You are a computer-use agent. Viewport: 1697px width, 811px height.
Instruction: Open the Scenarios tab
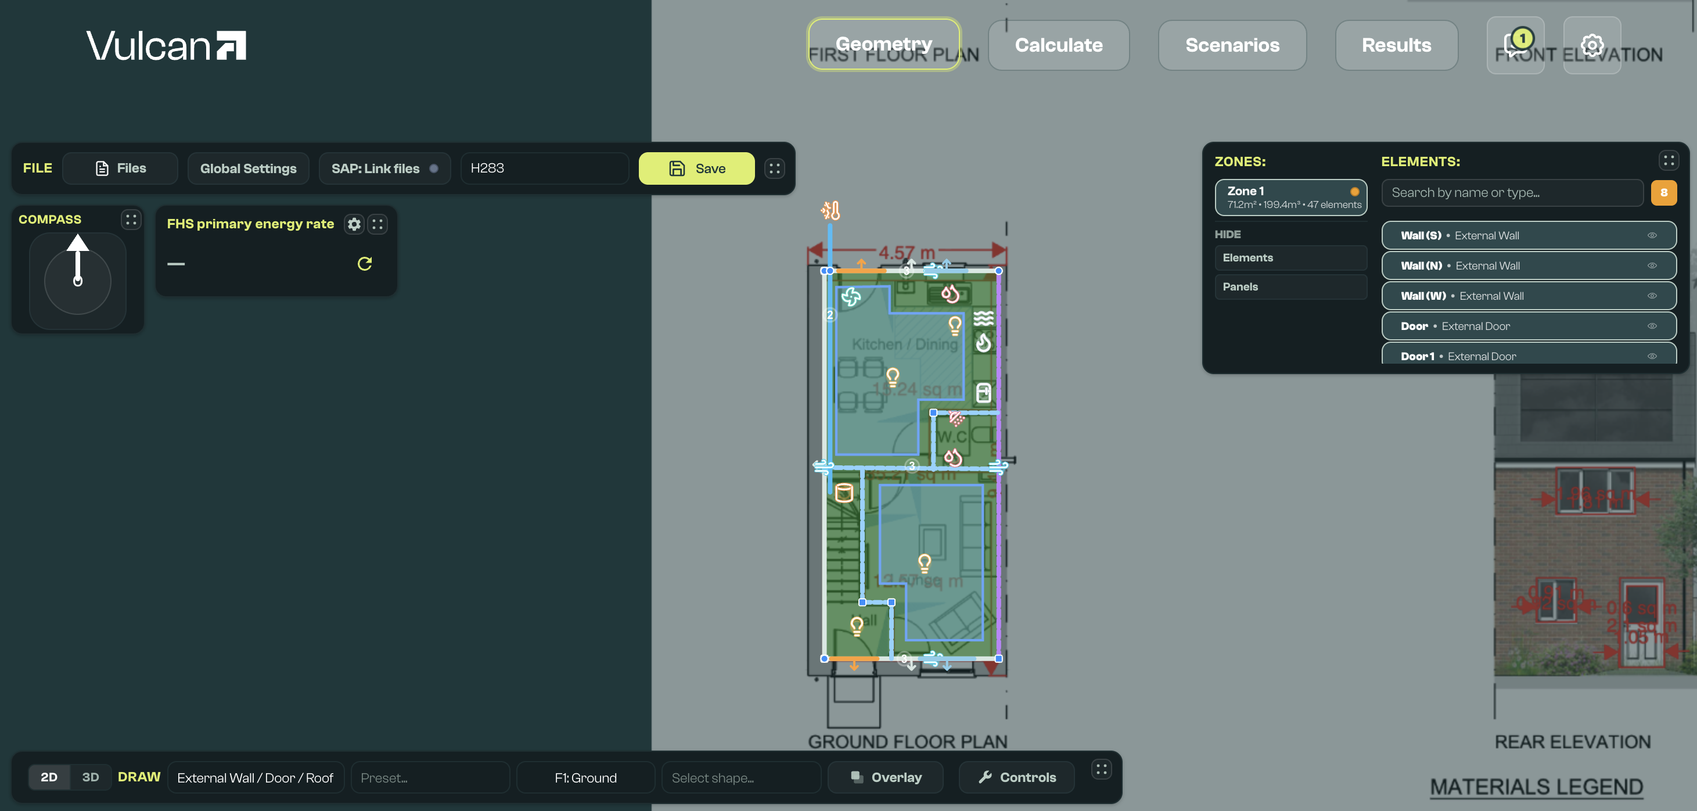pyautogui.click(x=1232, y=45)
